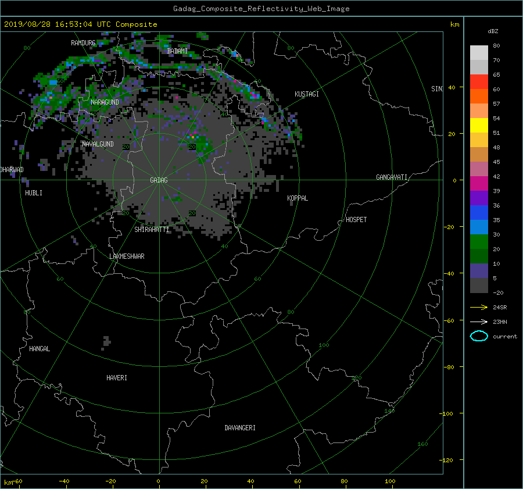Click the NAVALGUND town label
The height and width of the screenshot is (489, 523).
[x=98, y=144]
